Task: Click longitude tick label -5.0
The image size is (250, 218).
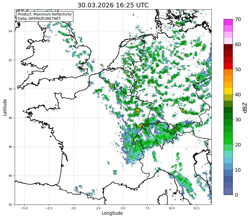Action: pyautogui.click(x=24, y=208)
